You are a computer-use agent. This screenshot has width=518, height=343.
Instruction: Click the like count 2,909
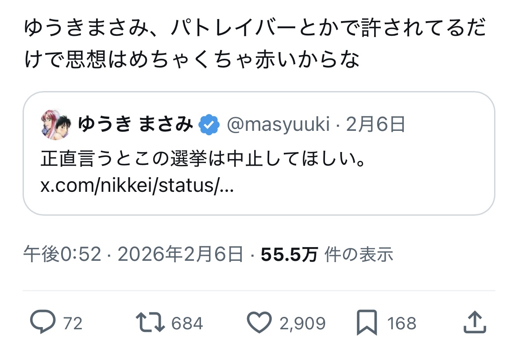pos(302,324)
